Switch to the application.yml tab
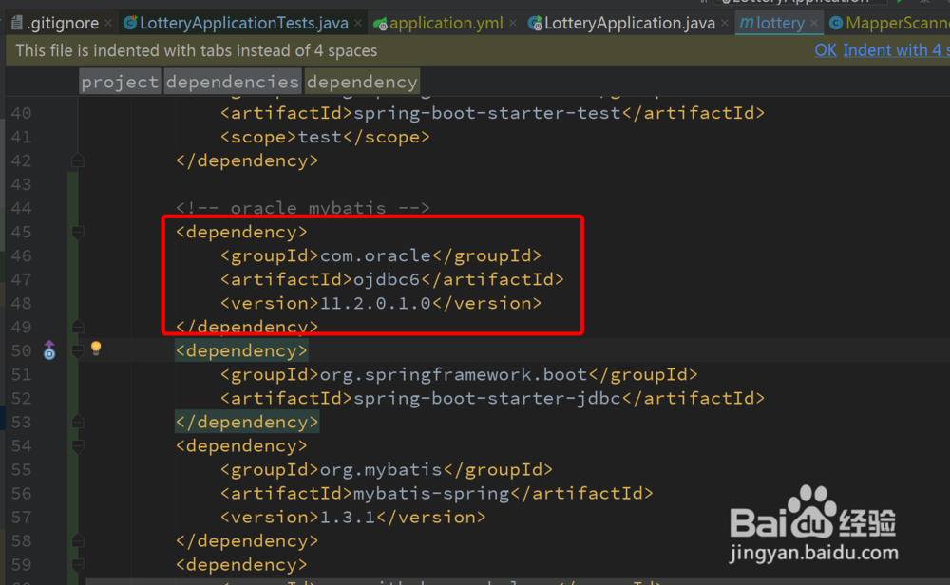The image size is (950, 585). [446, 23]
